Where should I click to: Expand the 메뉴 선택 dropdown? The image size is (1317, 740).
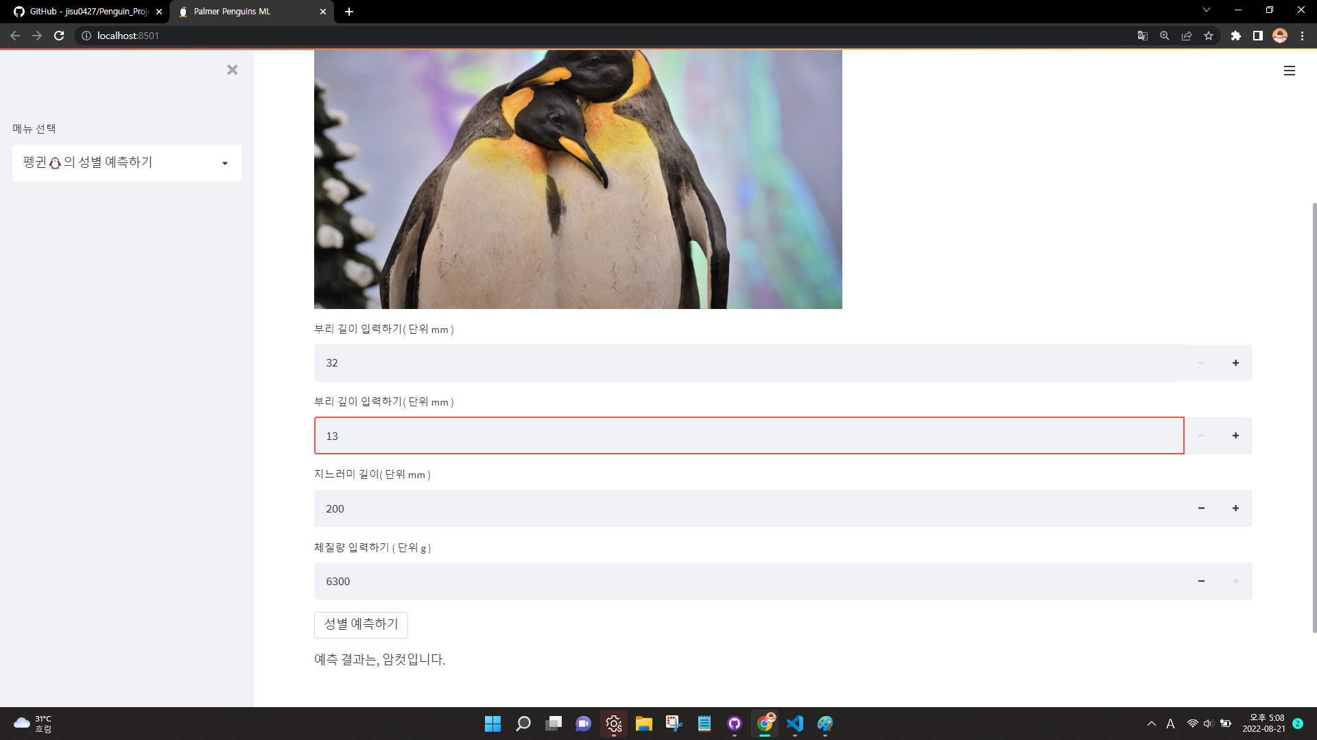pos(127,163)
